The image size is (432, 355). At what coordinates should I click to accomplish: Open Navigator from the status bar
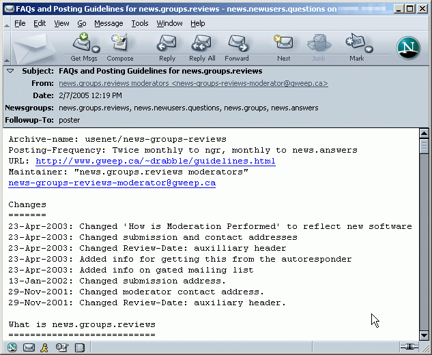(x=12, y=348)
